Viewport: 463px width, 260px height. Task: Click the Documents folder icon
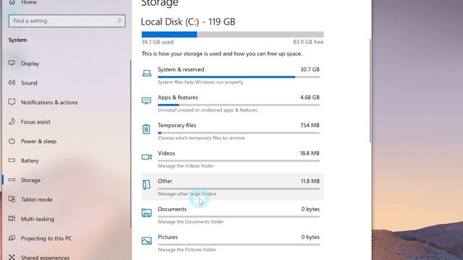147,212
